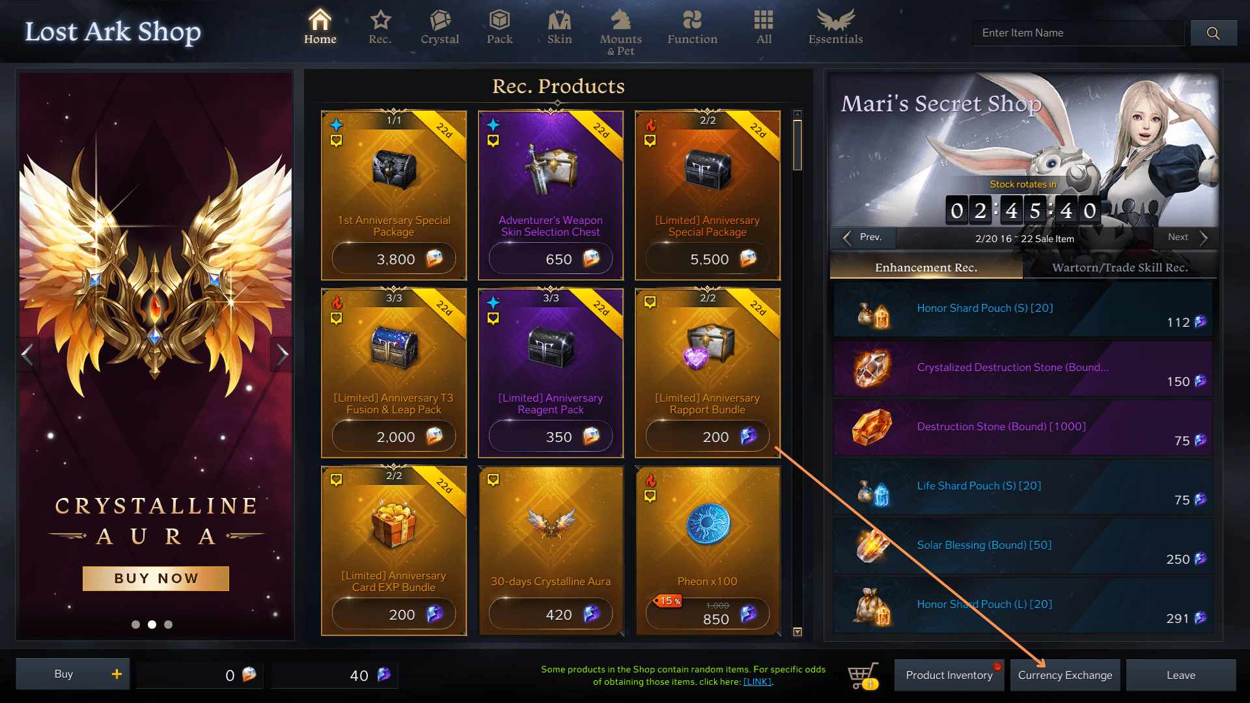Viewport: 1250px width, 703px height.
Task: Toggle wishlist heart on 30-days Crystalline Aura
Action: (x=493, y=480)
